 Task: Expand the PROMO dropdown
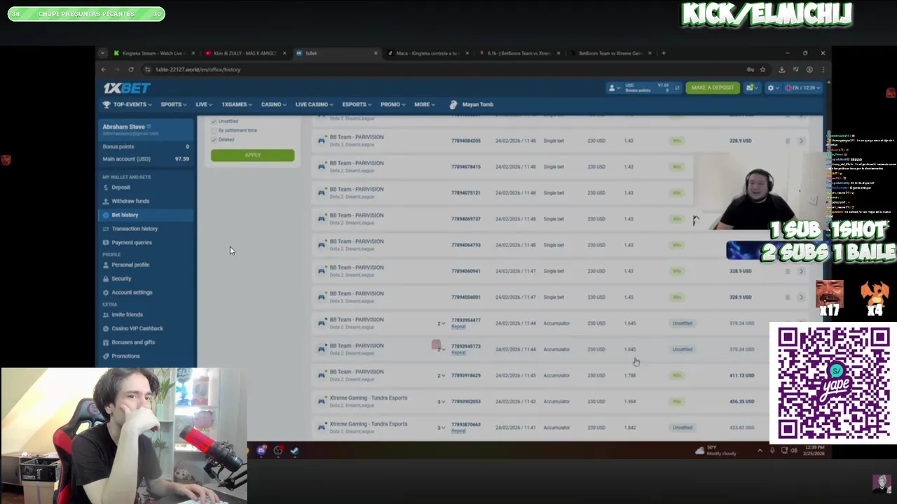(393, 104)
